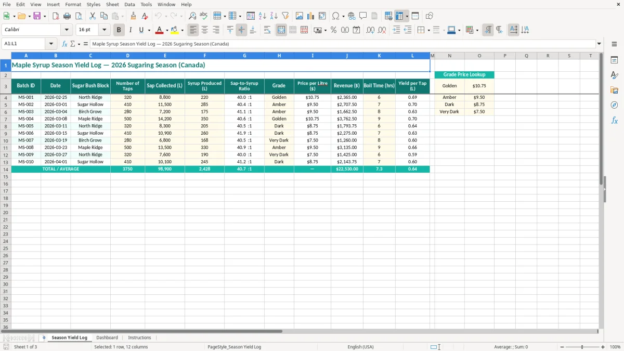Open Save options dropdown arrow
This screenshot has width=624, height=351.
(45, 16)
